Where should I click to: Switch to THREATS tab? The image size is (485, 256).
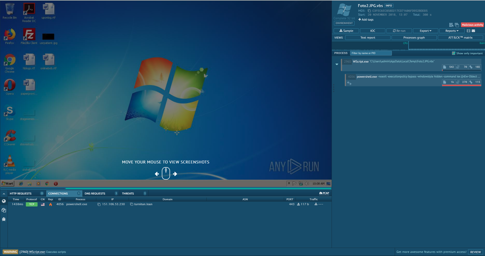(134, 193)
